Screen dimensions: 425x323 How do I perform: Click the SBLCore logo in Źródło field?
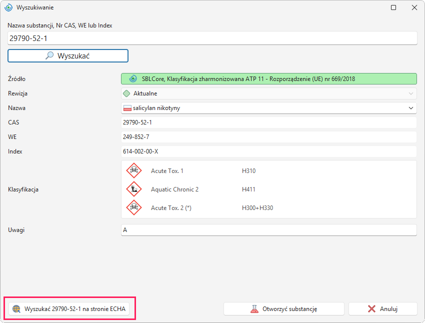(x=133, y=79)
